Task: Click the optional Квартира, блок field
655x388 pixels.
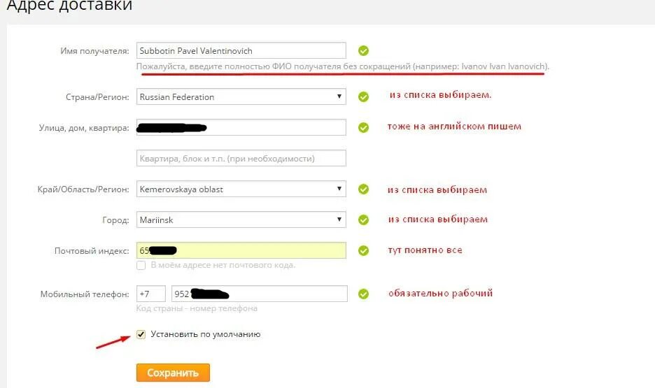Action: pos(241,159)
